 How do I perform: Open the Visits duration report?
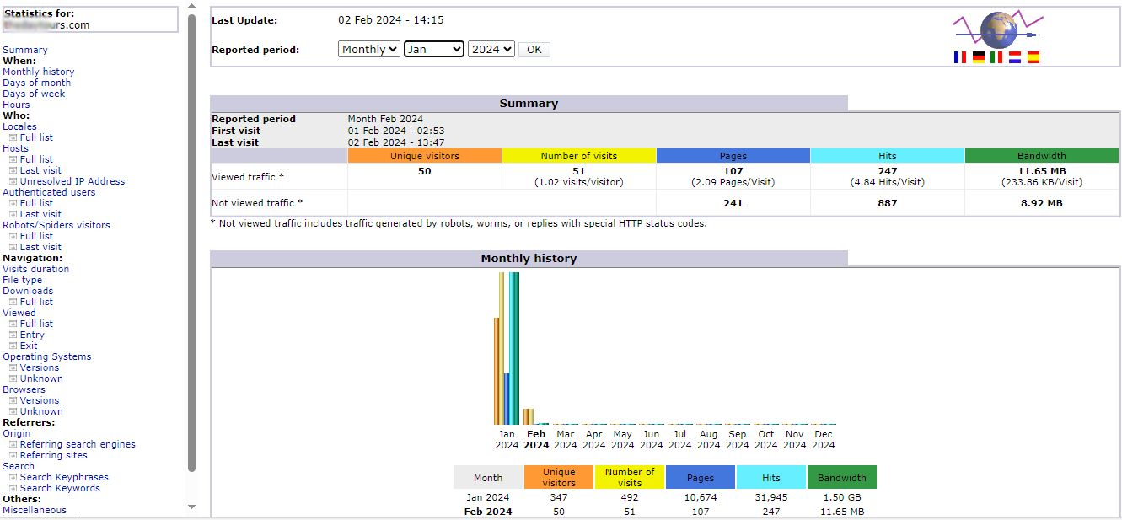pos(36,269)
